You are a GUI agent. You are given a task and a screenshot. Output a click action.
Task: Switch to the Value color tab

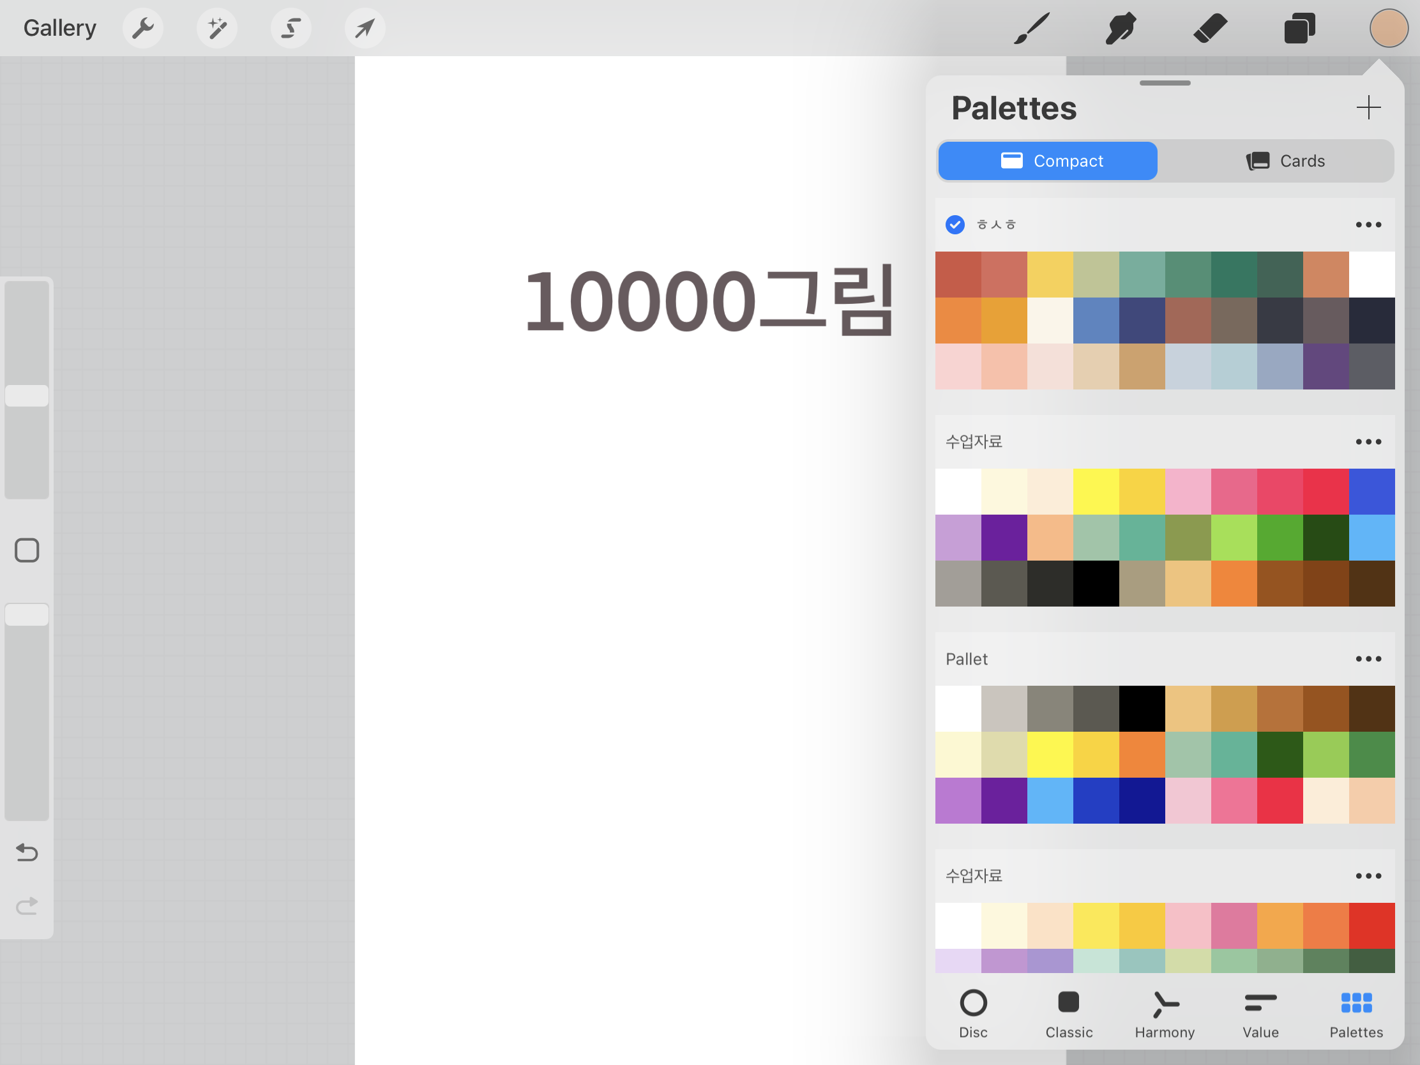pos(1260,1015)
